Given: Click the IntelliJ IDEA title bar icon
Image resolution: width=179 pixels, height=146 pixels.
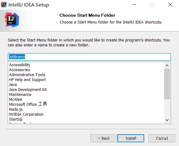Looking at the screenshot, I should [4, 5].
